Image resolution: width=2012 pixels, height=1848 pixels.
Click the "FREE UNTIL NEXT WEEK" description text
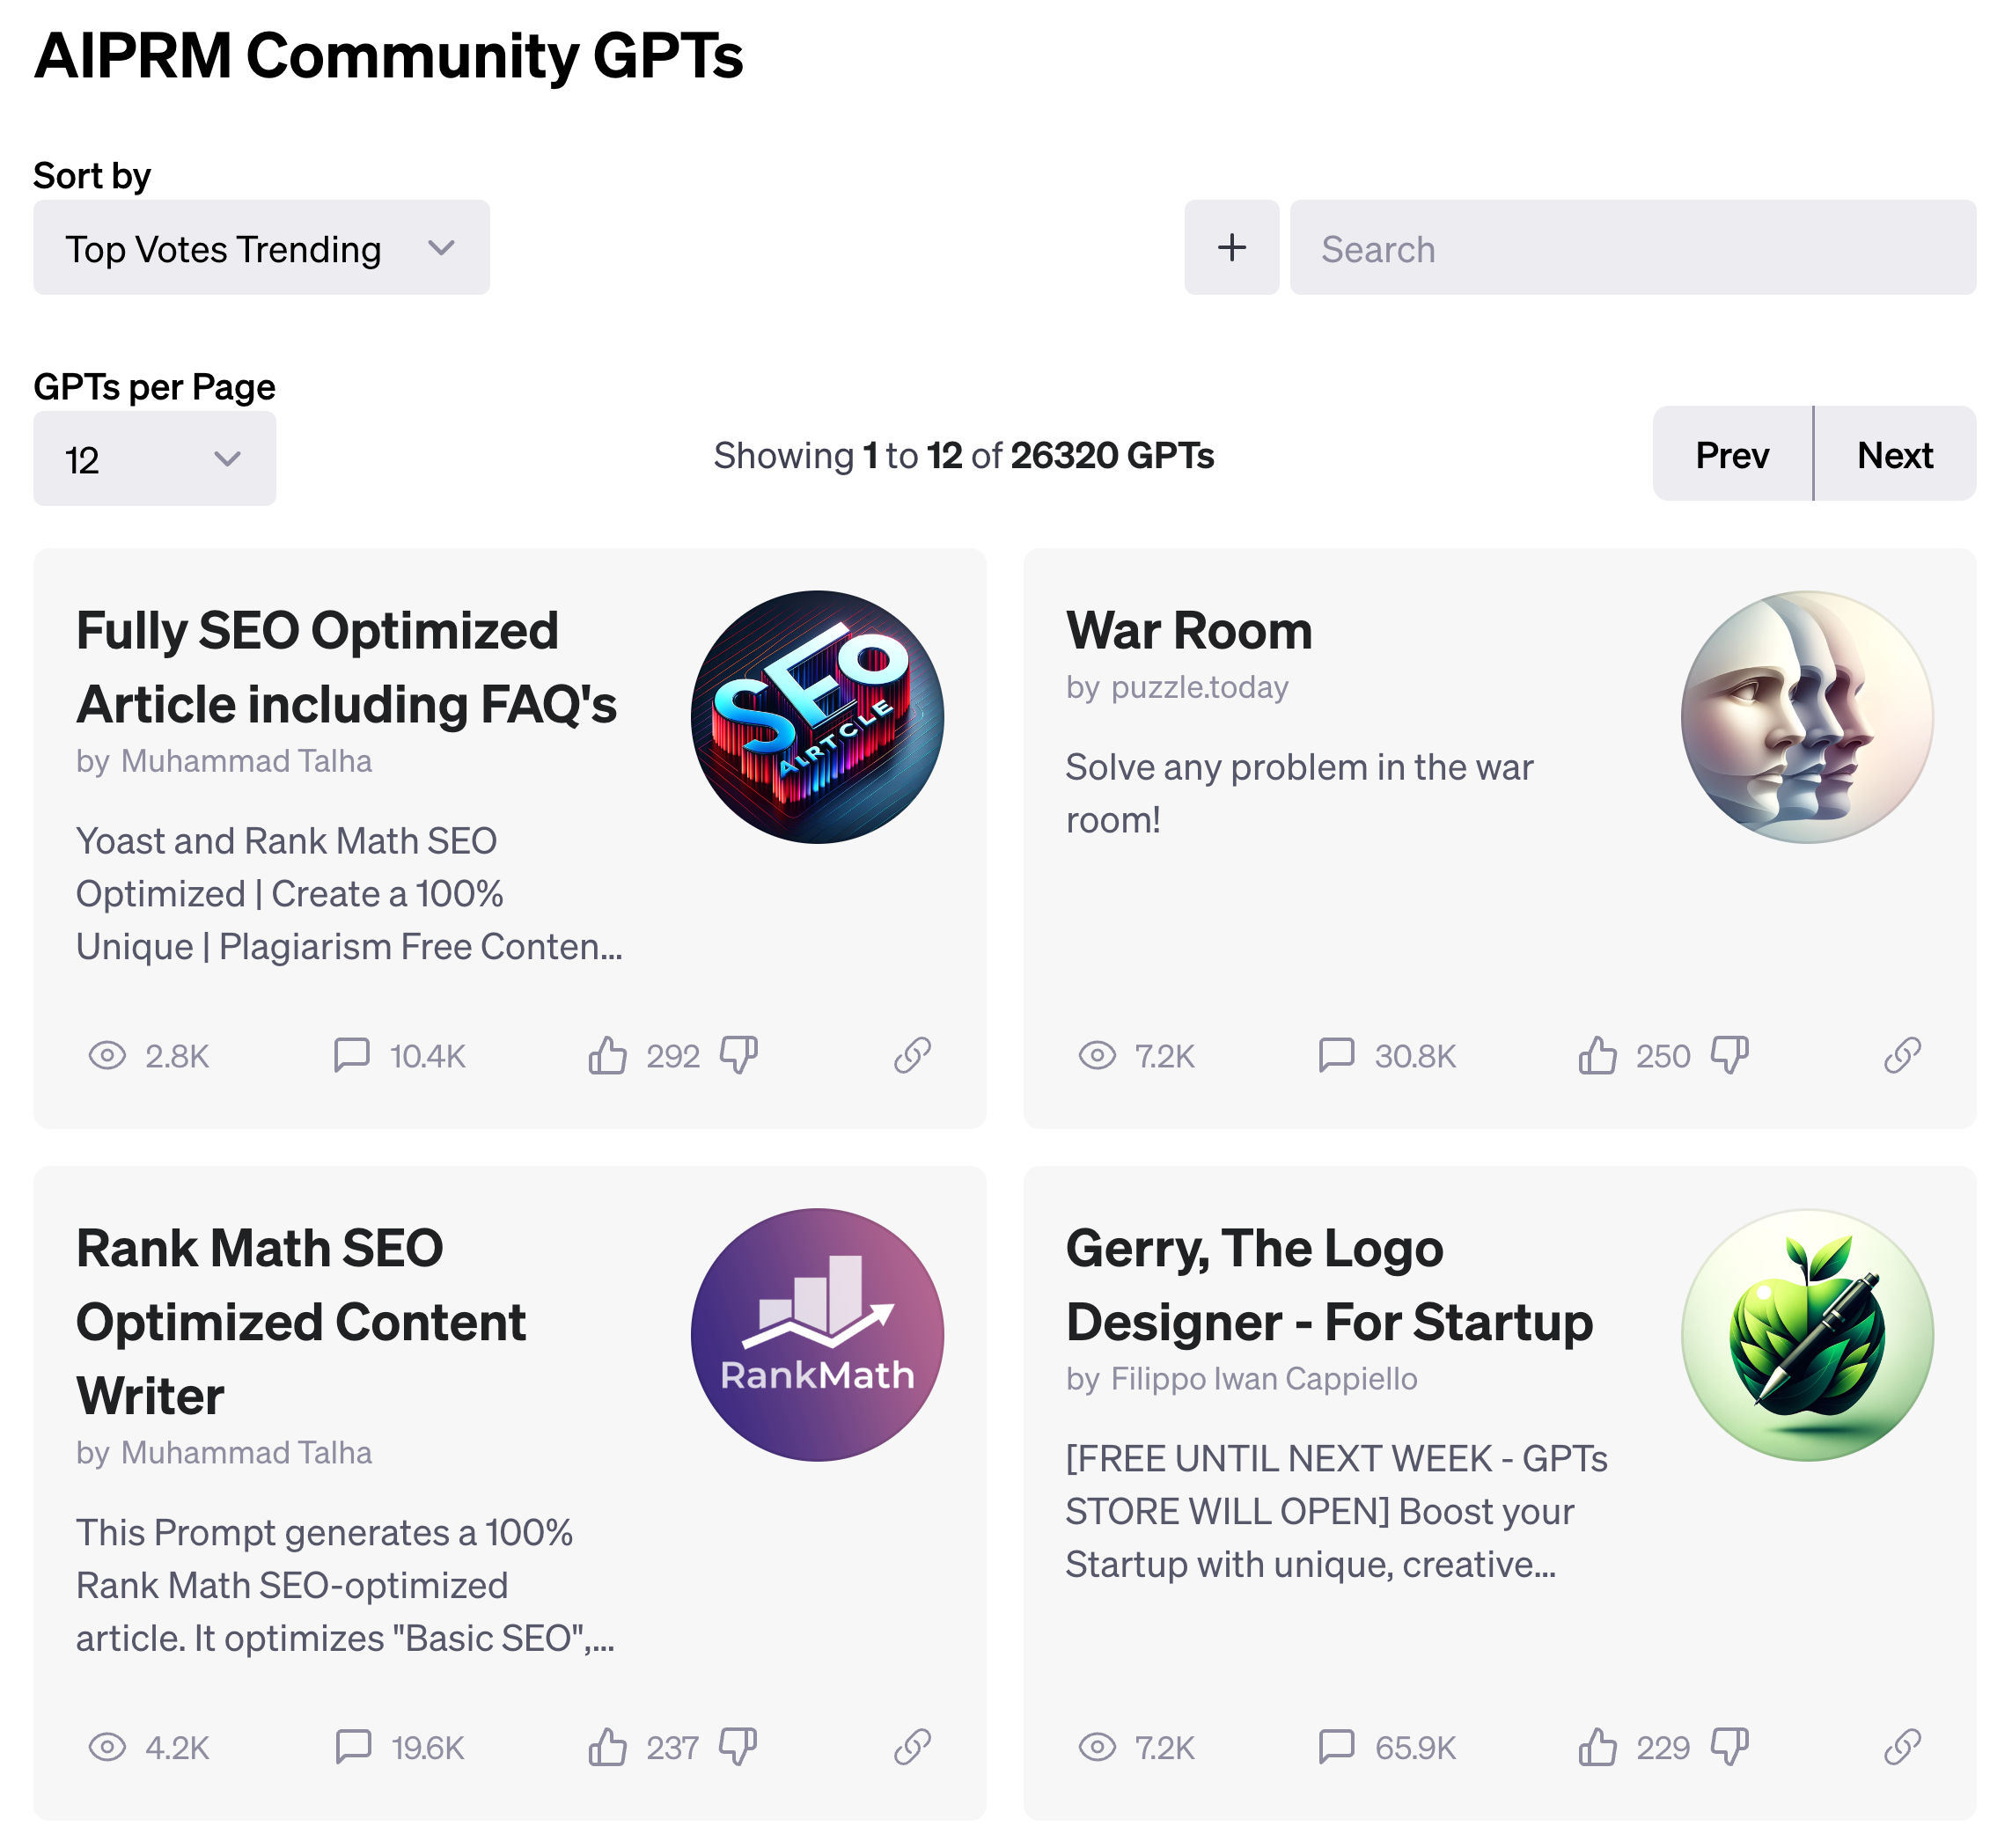point(1336,1511)
